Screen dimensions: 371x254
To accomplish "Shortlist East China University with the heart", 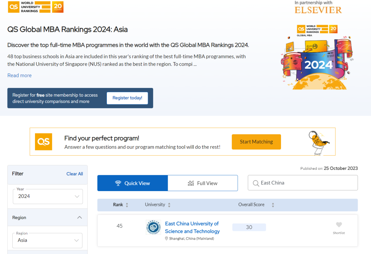I will click(339, 224).
